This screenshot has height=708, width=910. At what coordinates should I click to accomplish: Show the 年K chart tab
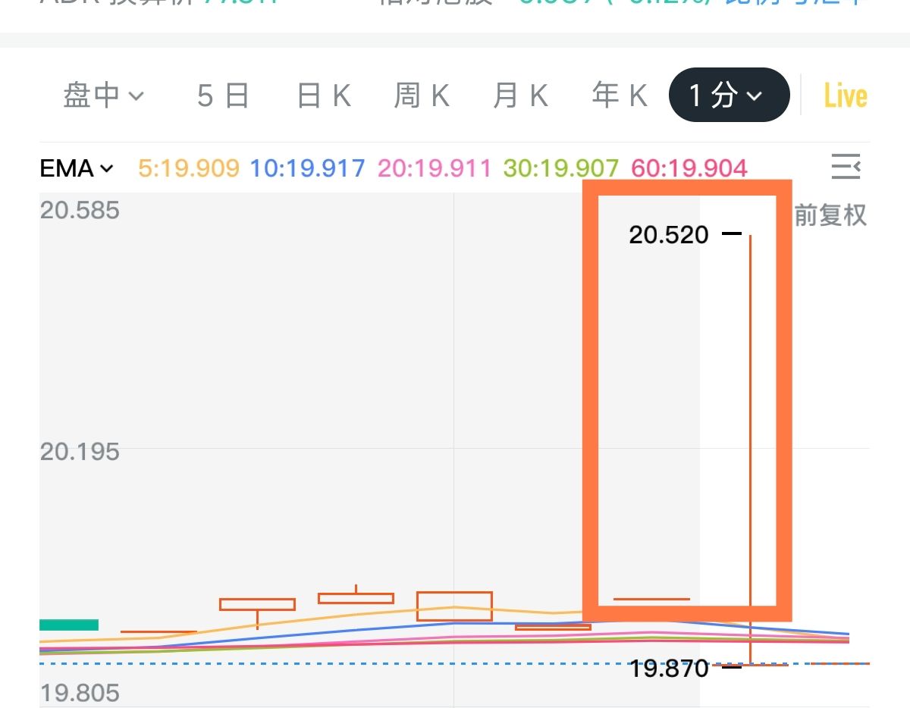tap(619, 96)
